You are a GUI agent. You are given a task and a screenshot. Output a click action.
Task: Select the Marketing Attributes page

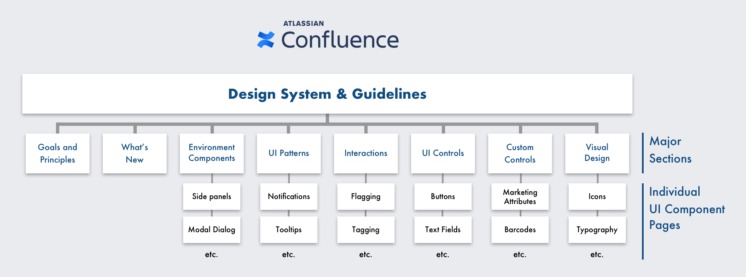520,197
